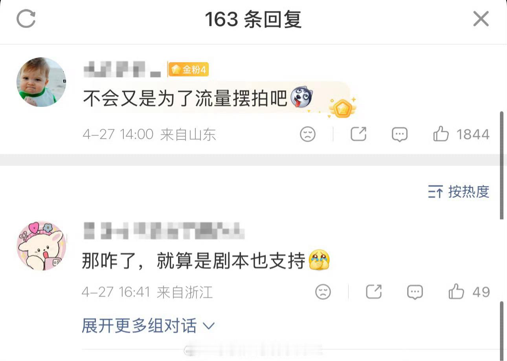Click the chevron beside 展开更多组对话

[208, 326]
